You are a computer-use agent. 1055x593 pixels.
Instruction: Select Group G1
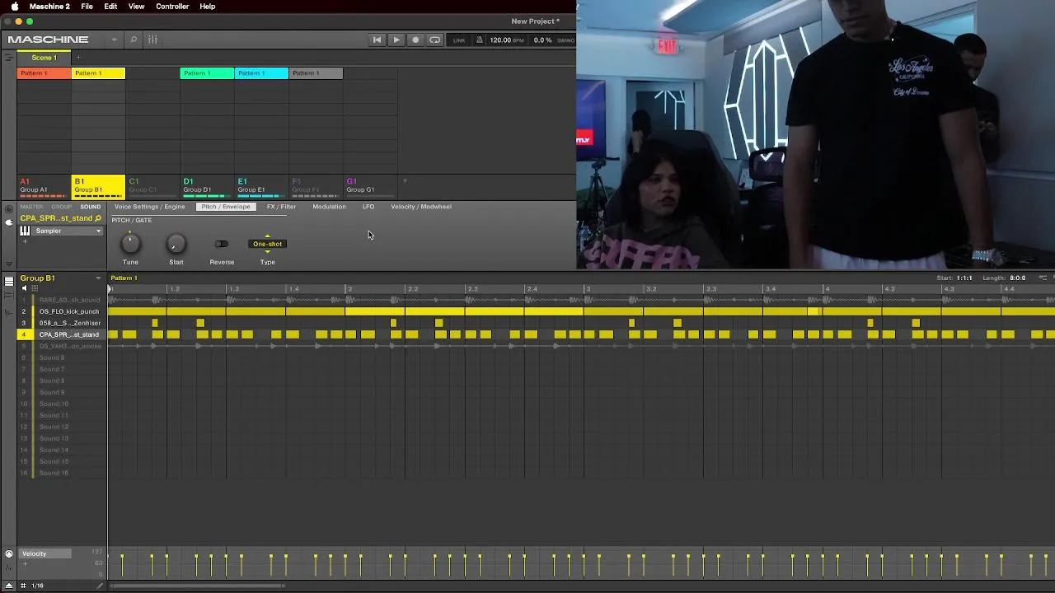(x=370, y=186)
